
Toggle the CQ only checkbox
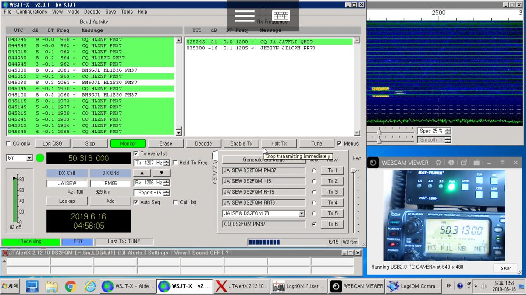(8, 143)
